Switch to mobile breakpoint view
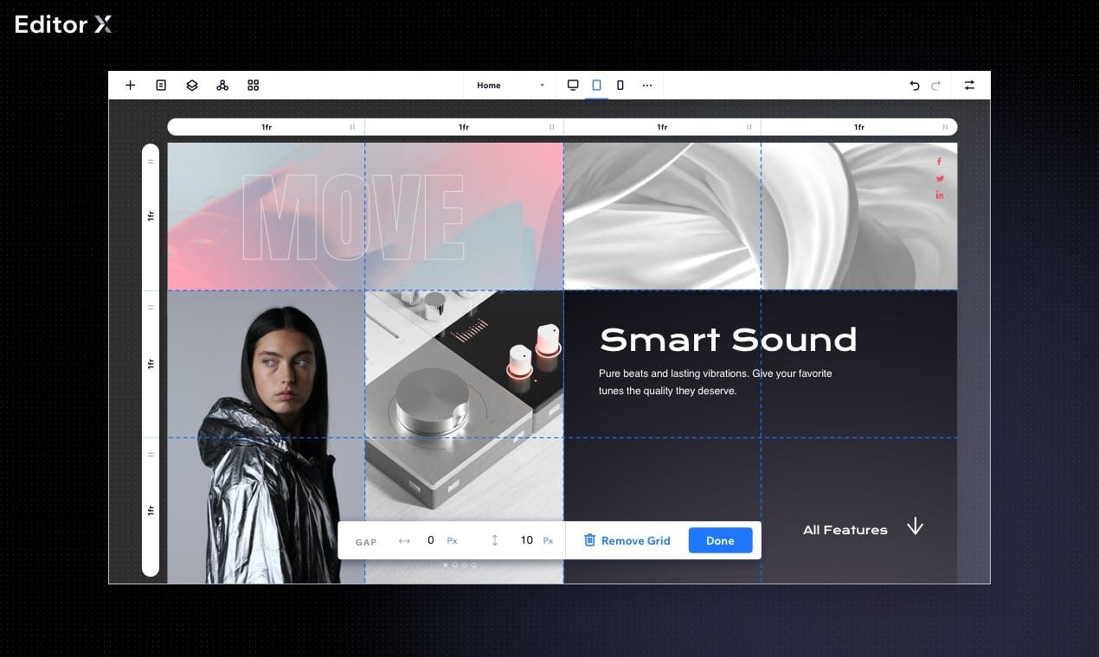Screen dimensions: 1099x657 (620, 86)
